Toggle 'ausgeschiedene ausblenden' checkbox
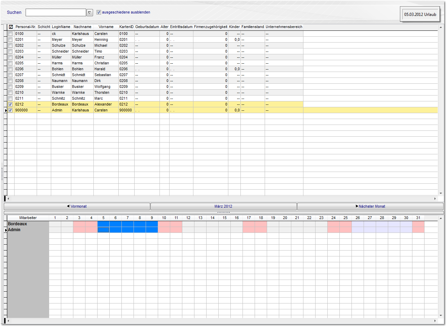The image size is (447, 327). 99,12
